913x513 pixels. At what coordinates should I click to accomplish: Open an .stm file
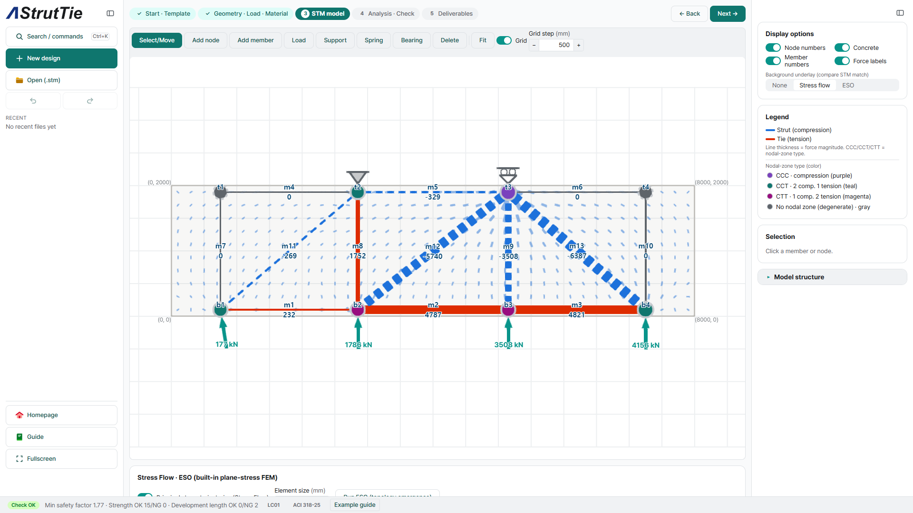click(61, 80)
